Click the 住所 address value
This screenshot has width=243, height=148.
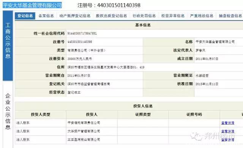pyautogui.click(x=106, y=67)
